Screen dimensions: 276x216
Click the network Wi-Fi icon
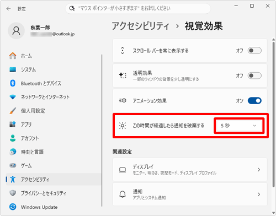pos(13,97)
